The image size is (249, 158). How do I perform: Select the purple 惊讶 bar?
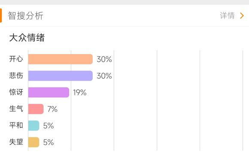pyautogui.click(x=49, y=92)
